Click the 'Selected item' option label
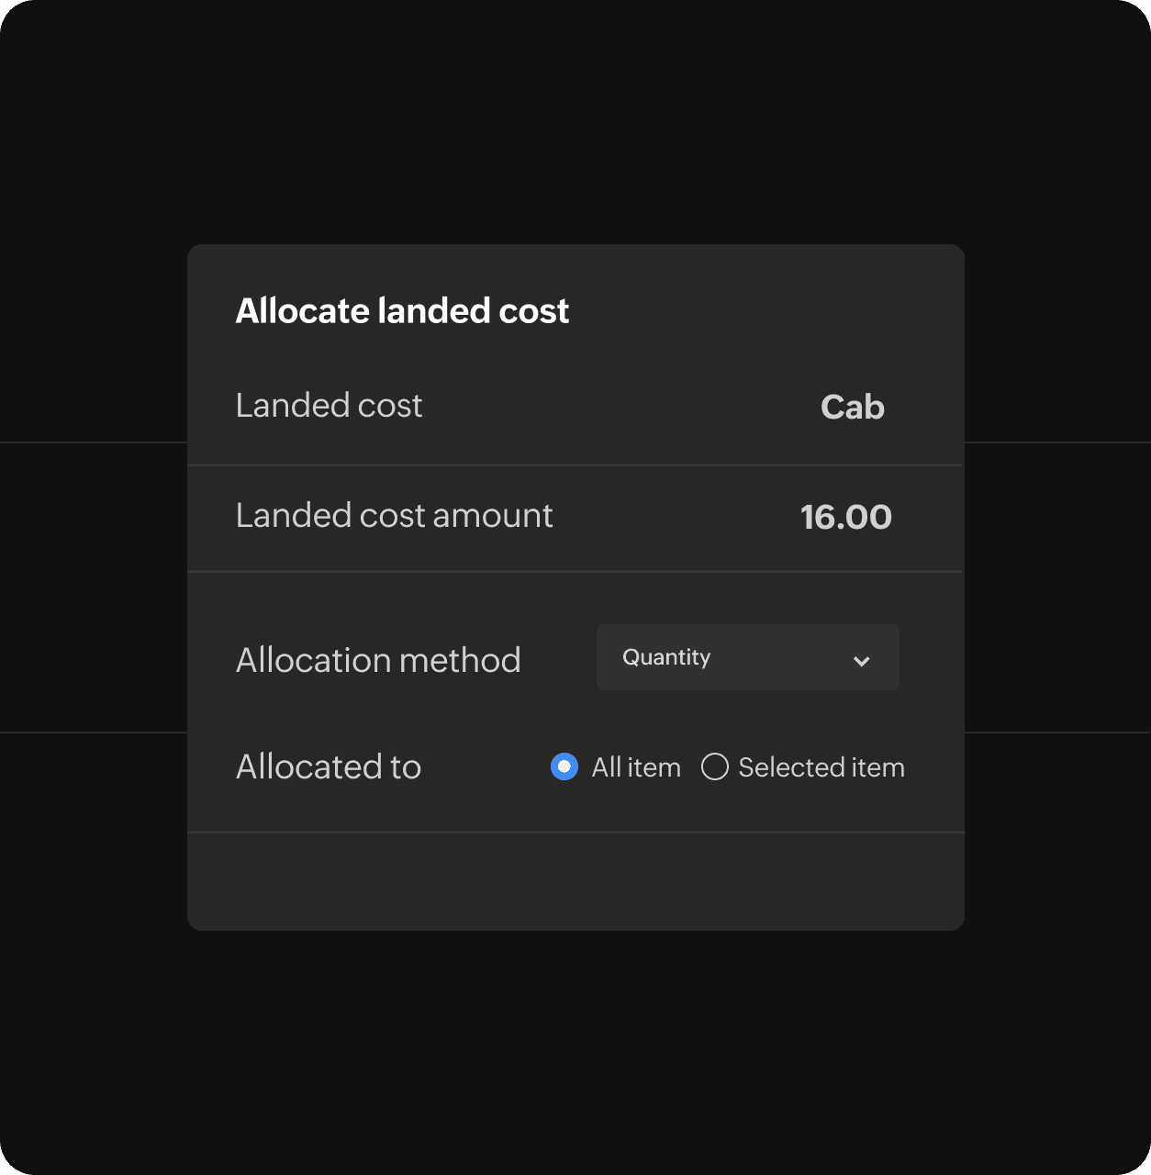 coord(821,767)
